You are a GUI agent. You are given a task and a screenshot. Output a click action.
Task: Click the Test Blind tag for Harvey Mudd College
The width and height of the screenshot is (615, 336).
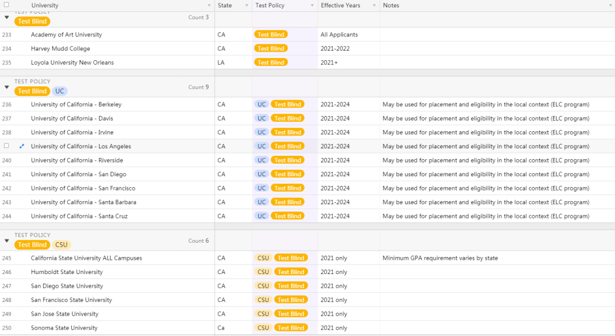pyautogui.click(x=271, y=48)
